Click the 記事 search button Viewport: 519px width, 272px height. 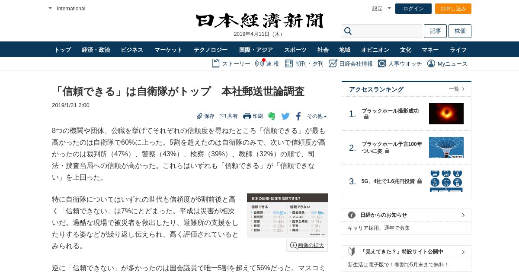click(435, 31)
